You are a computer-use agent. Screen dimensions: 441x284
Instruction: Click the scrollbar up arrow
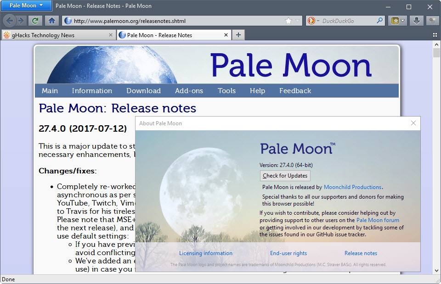click(436, 44)
